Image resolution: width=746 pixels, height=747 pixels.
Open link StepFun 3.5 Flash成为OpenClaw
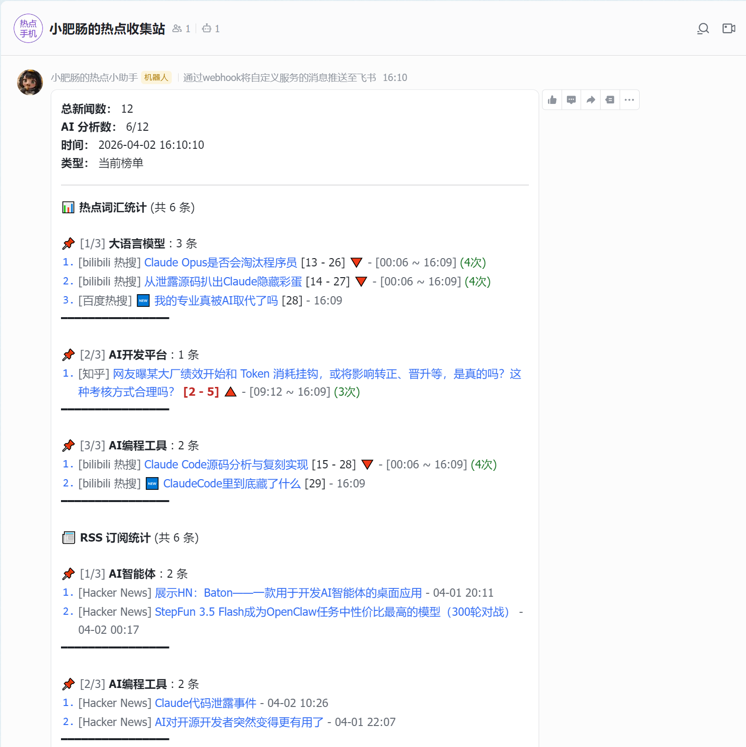333,612
